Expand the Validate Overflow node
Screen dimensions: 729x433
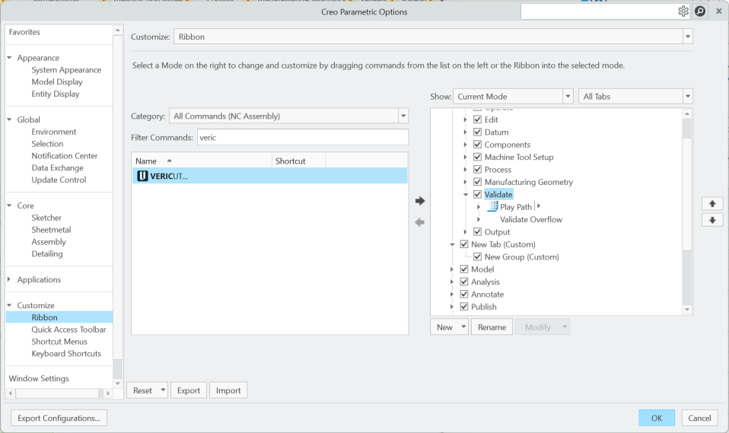(479, 219)
